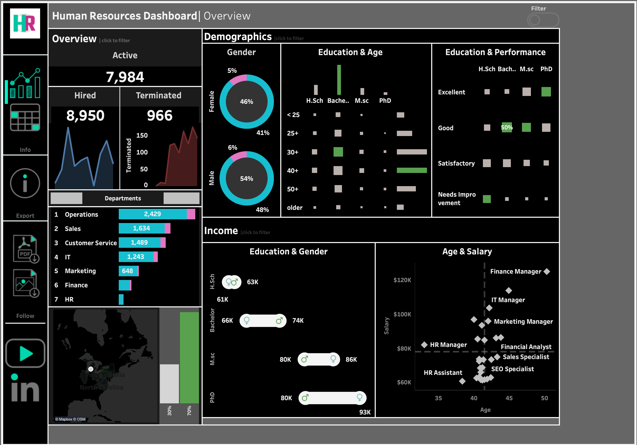Select the Finance Manager scatter point
The width and height of the screenshot is (637, 445).
coord(546,272)
